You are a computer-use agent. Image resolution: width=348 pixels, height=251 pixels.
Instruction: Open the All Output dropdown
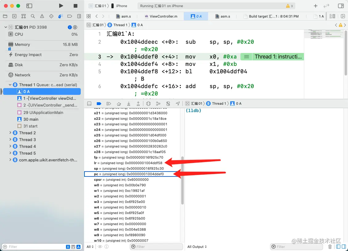click(197, 247)
